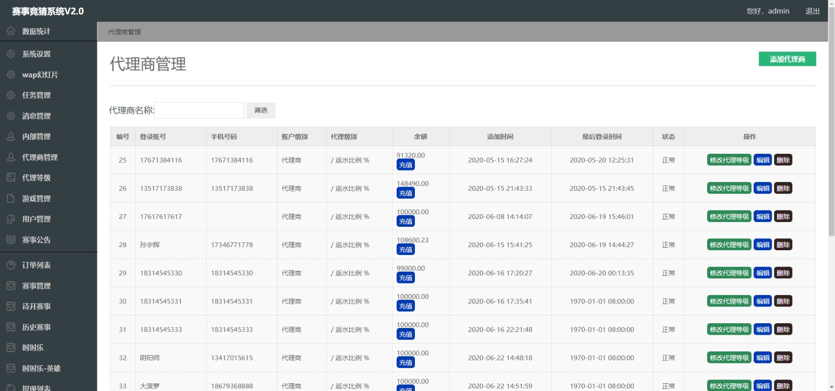Click the home icon beside 数据统计
Viewport: 835px width, 391px height.
click(11, 31)
